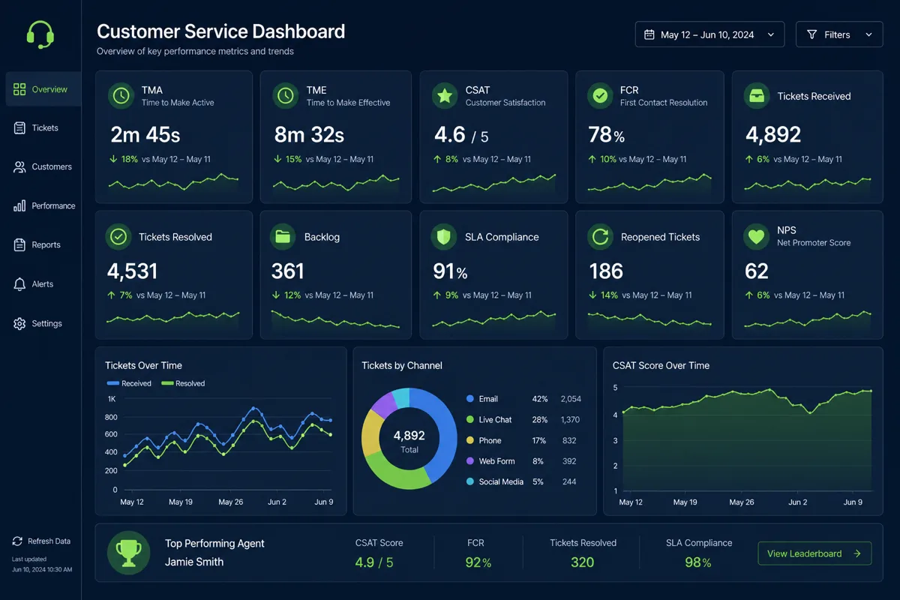Click the Live Chat count 1,370
Viewport: 900px width, 600px height.
point(571,420)
